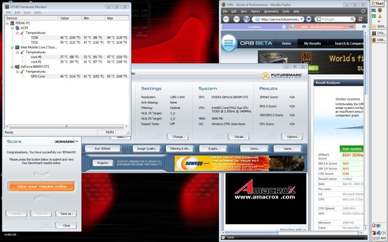Show hidden quick launch items chevron

tap(379, 21)
